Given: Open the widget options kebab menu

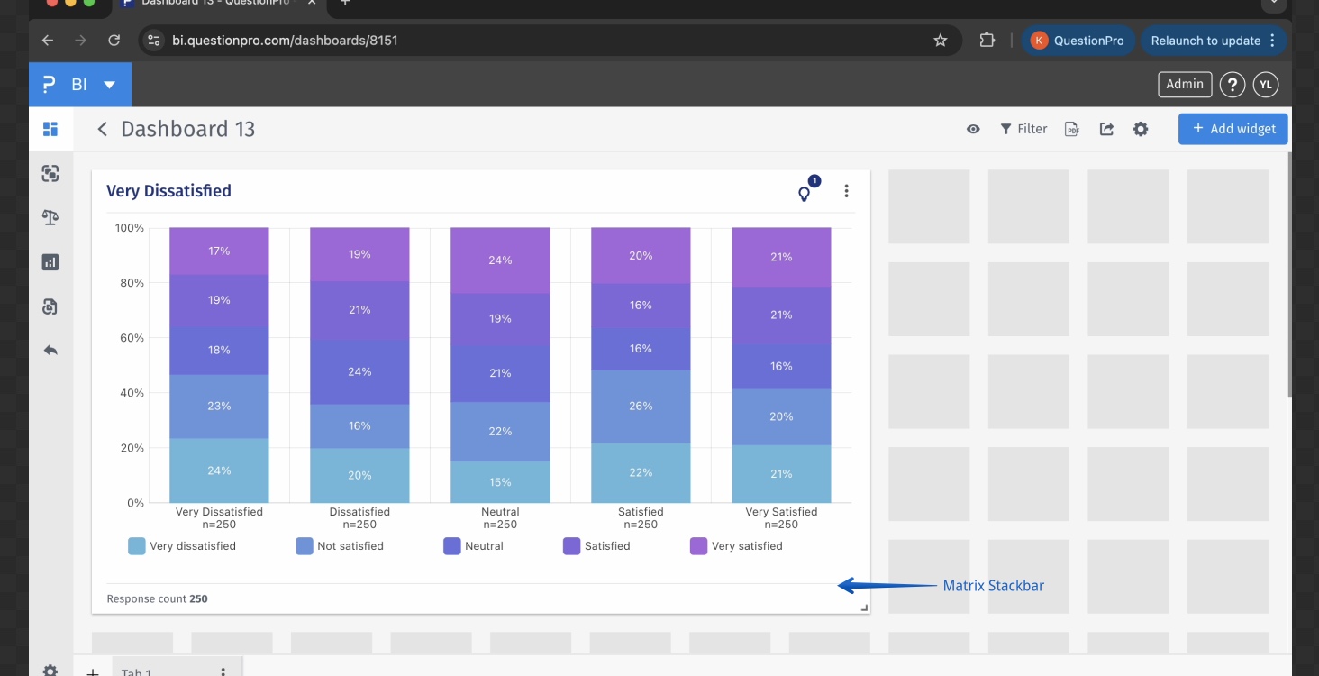Looking at the screenshot, I should point(846,190).
